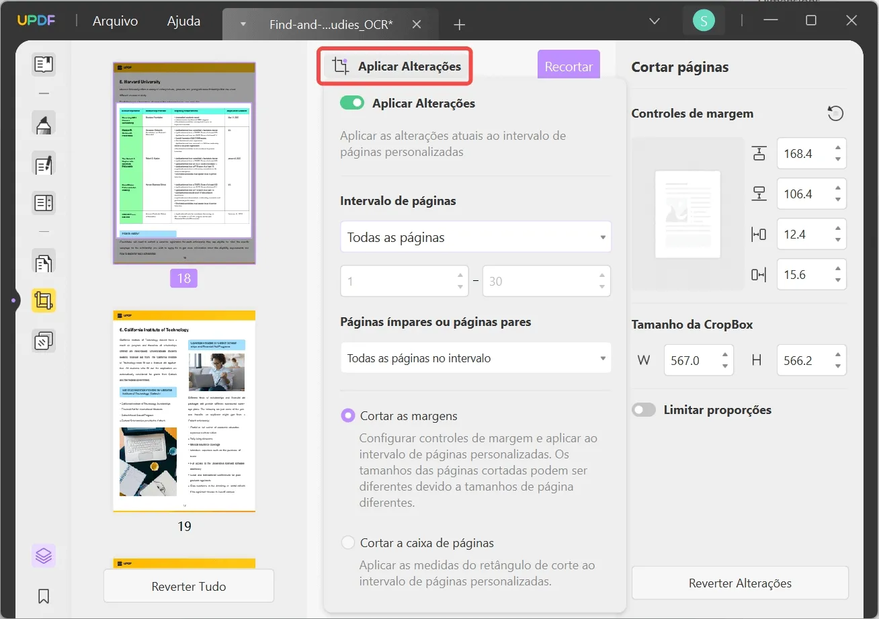
Task: Toggle Limitar proporções on
Action: point(643,409)
